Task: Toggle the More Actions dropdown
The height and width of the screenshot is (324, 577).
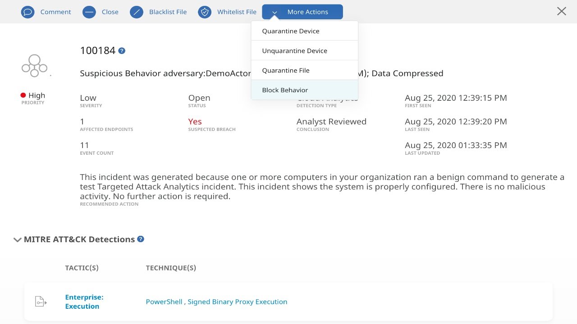Action: pyautogui.click(x=302, y=12)
